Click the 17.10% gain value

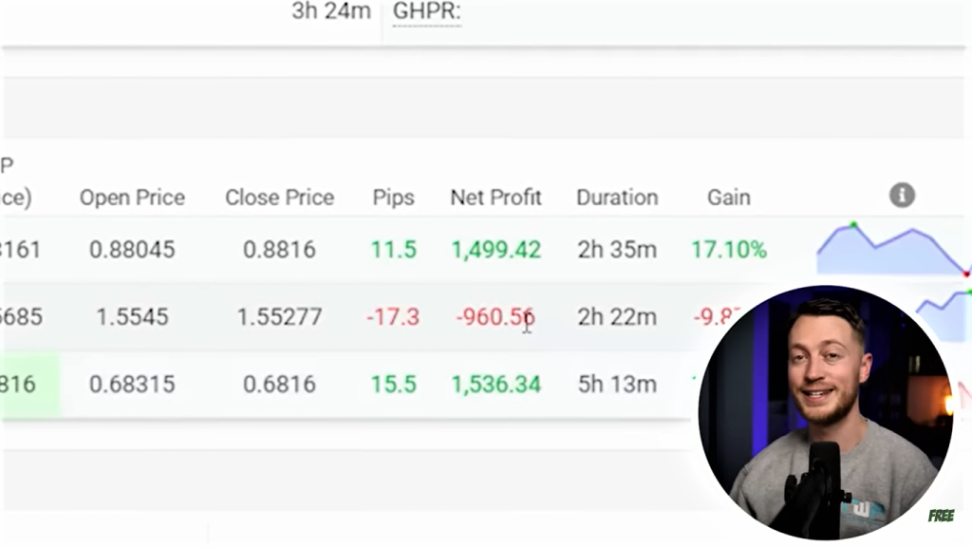[728, 250]
